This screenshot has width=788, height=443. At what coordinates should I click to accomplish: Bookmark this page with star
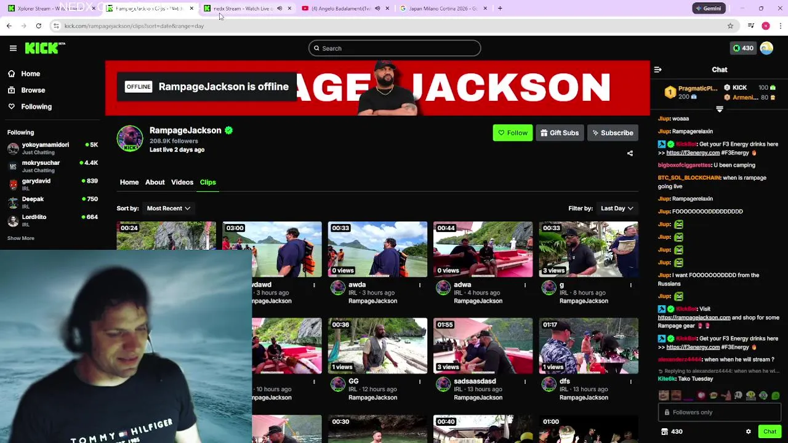pos(730,26)
